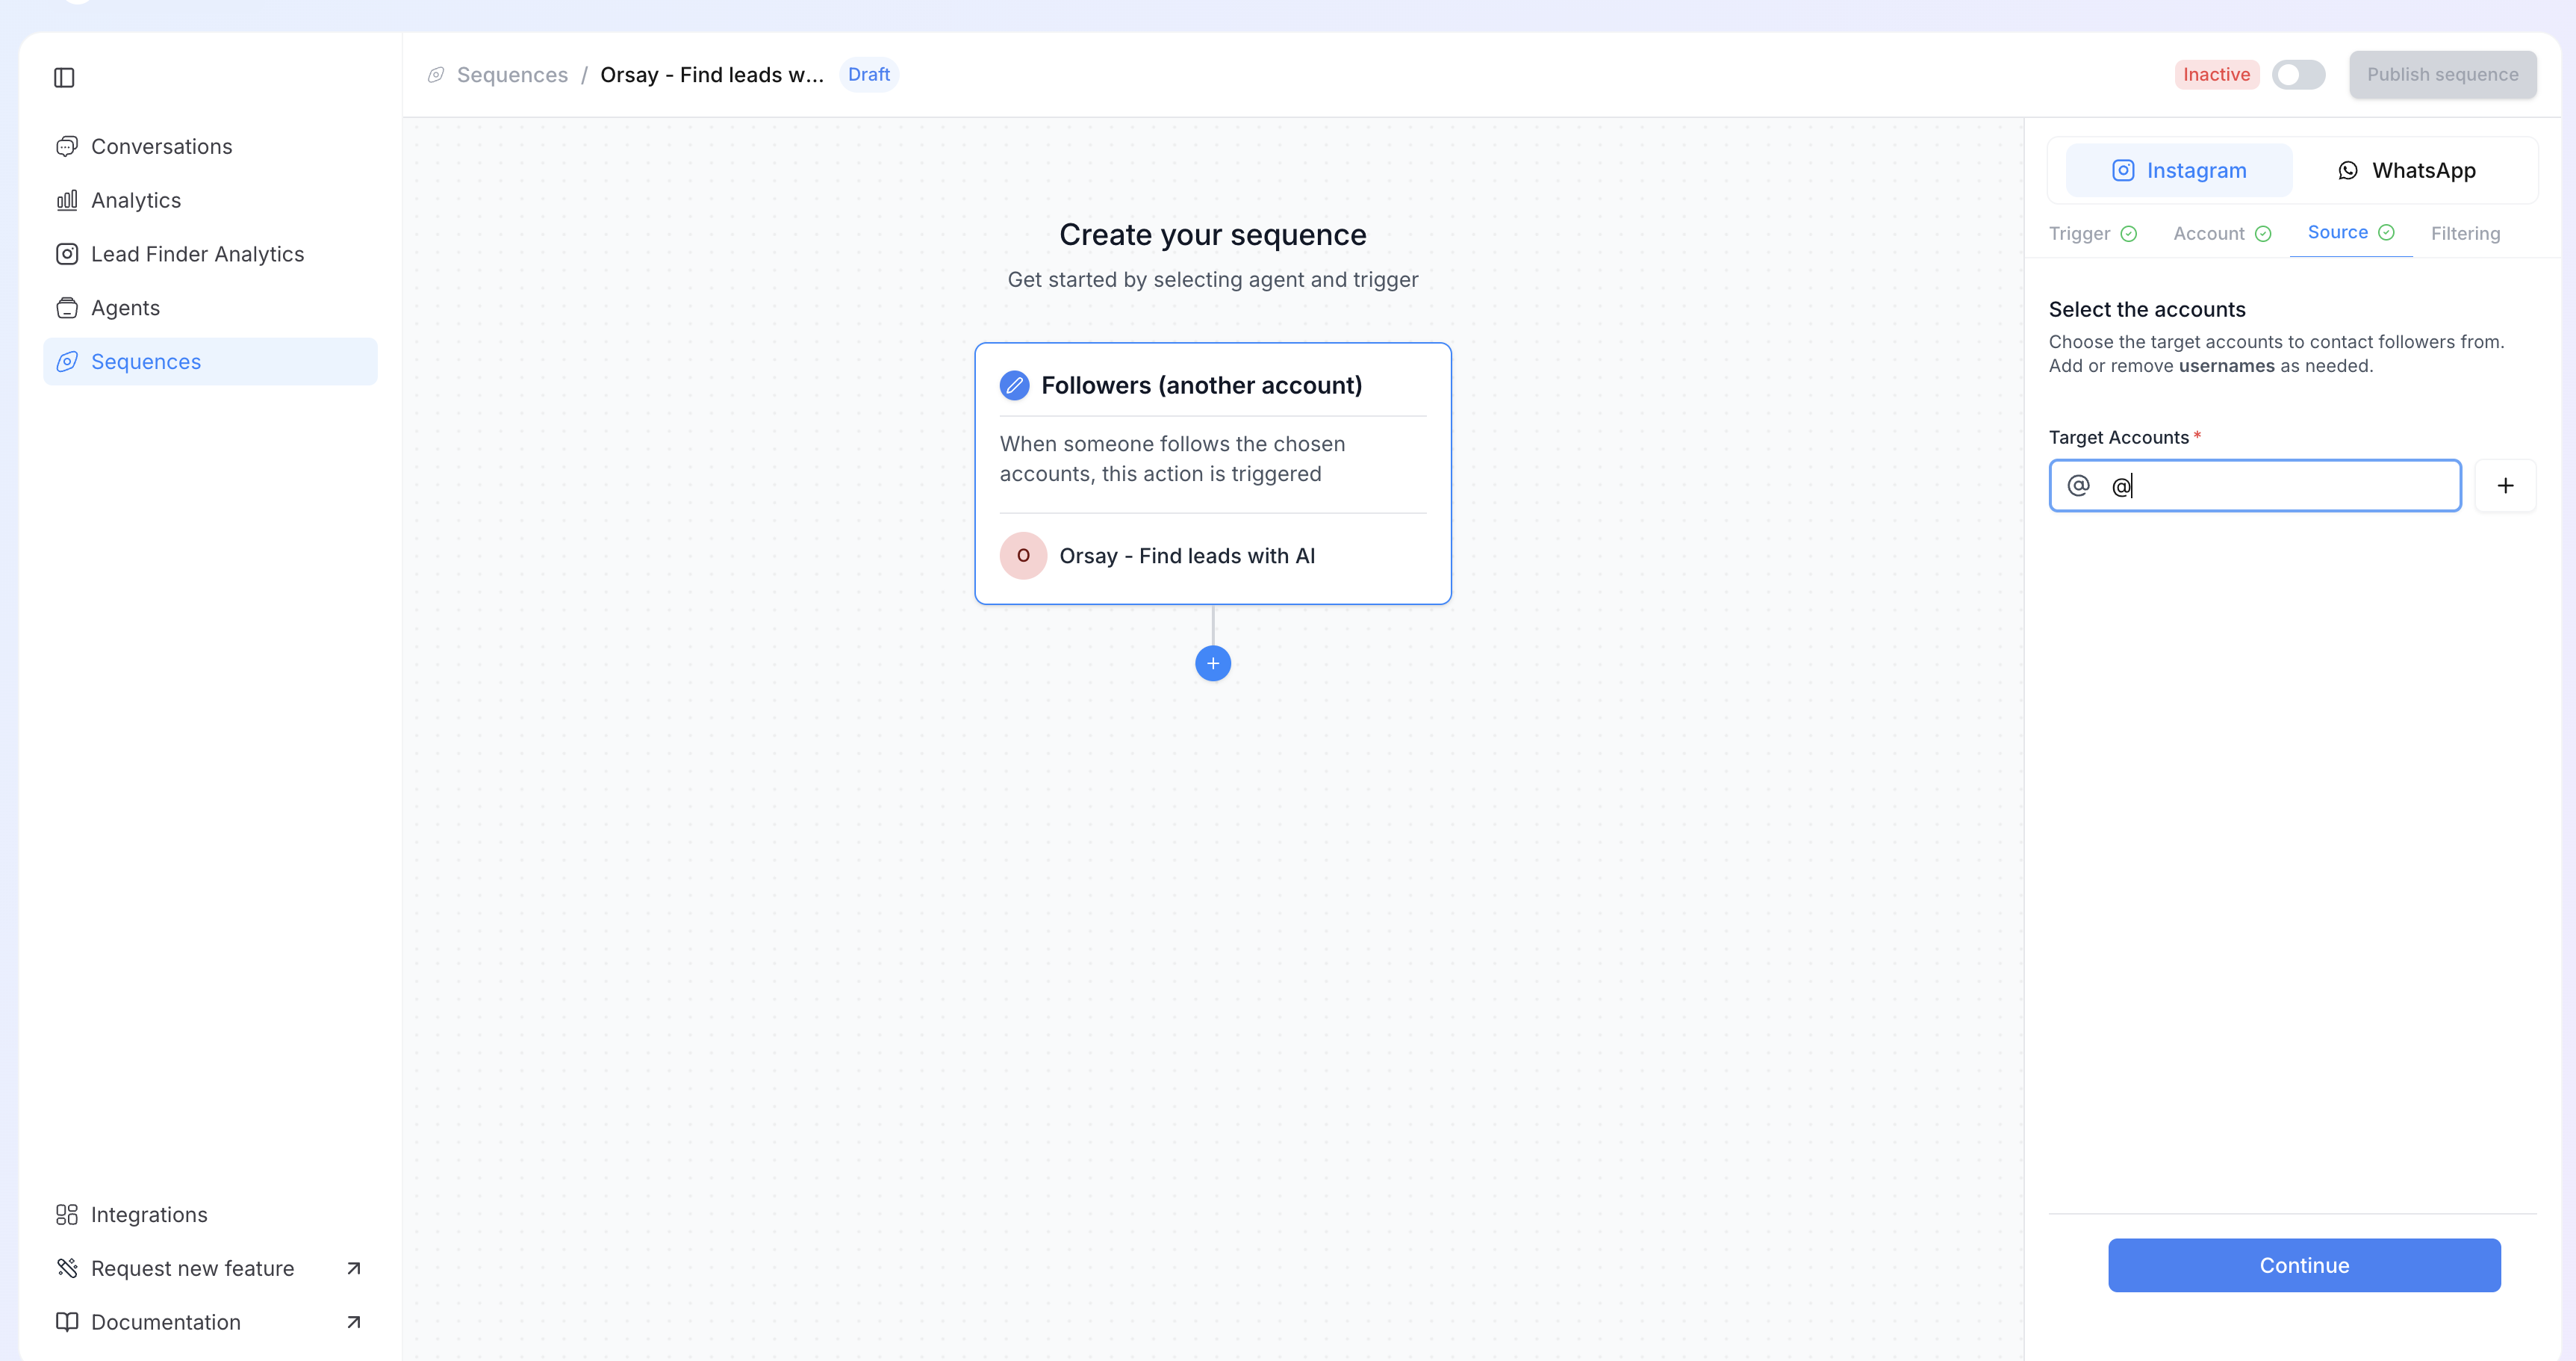Select the Instagram channel tab

(x=2179, y=171)
